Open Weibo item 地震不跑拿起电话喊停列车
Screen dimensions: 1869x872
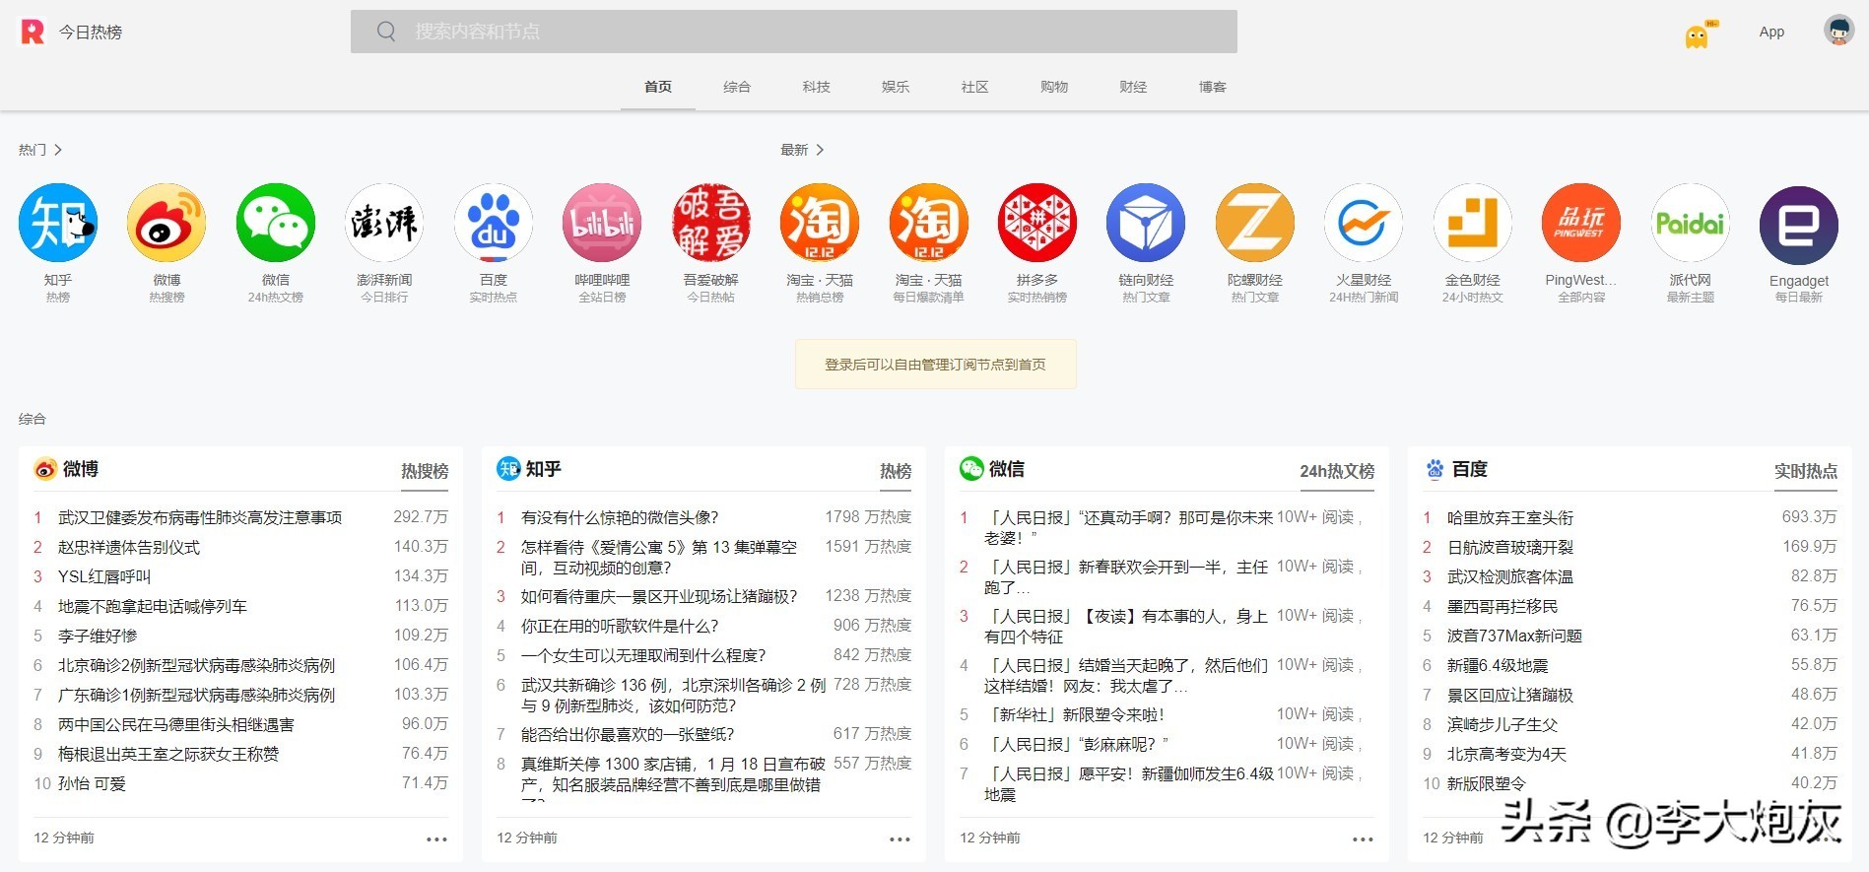click(x=153, y=606)
